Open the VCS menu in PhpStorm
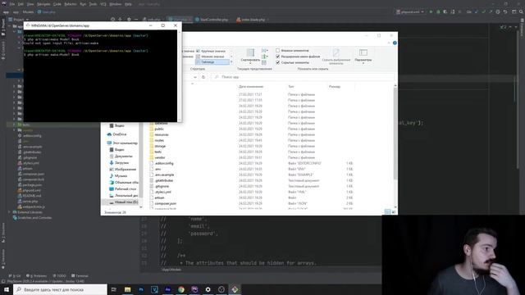This screenshot has height=295, width=525. click(x=103, y=4)
